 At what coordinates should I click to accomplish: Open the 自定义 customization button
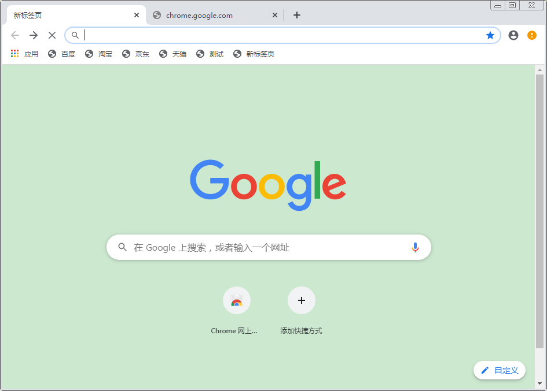click(499, 370)
